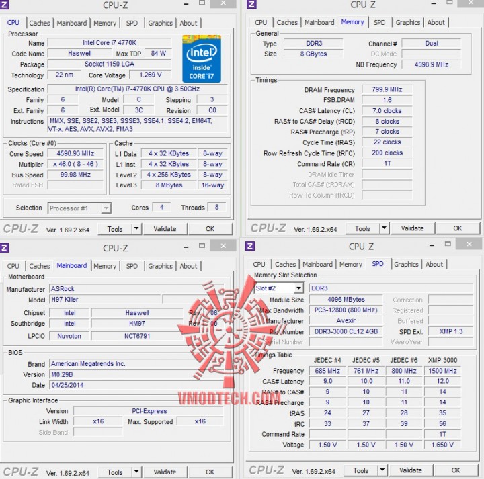Select About tab in SPD window
Viewport: 484px width, 479px height.
tap(434, 264)
